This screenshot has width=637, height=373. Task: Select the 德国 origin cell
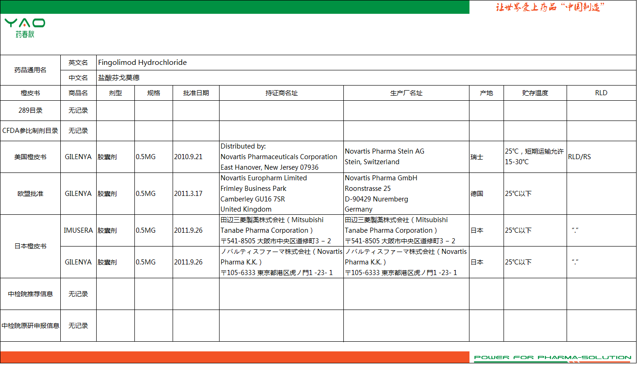click(486, 194)
